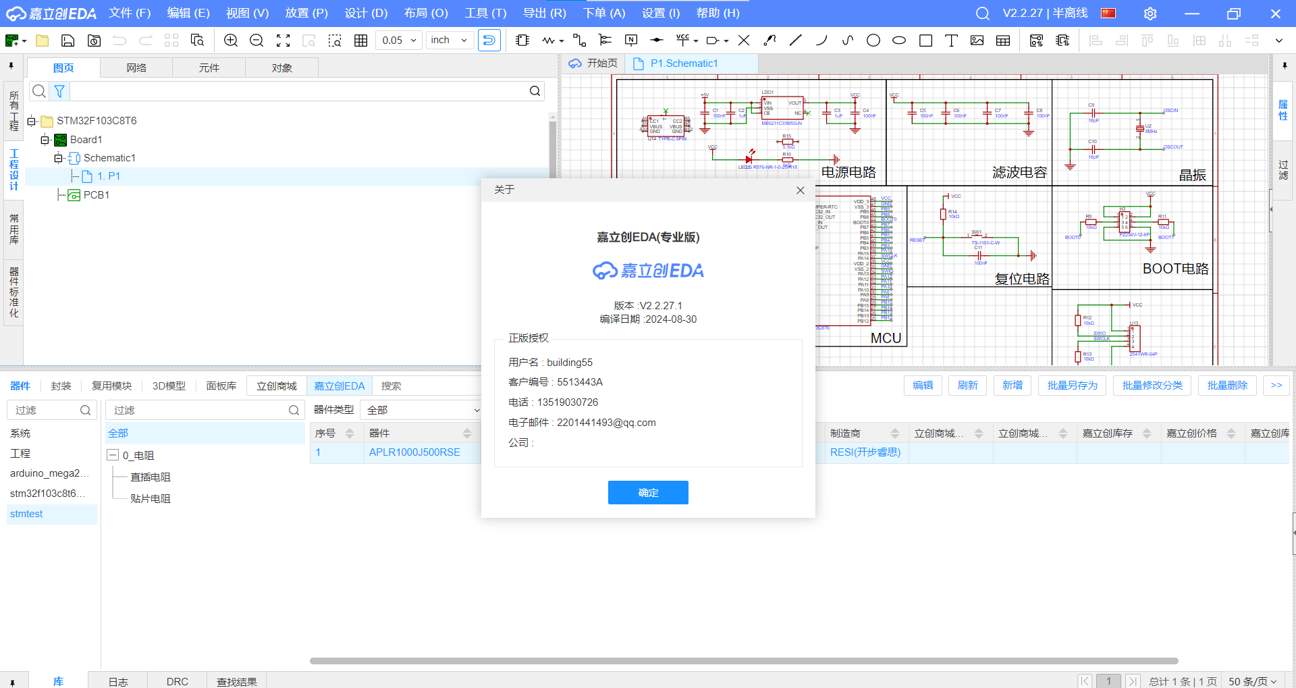Image resolution: width=1296 pixels, height=688 pixels.
Task: Click the 批量另存为 button
Action: [1072, 386]
